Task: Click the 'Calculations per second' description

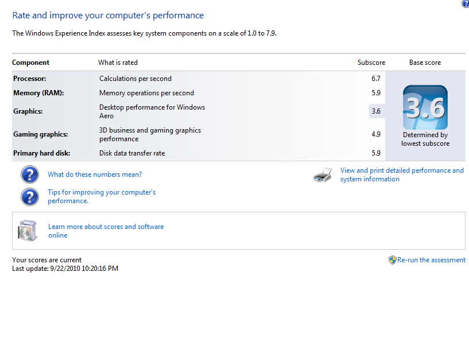Action: [x=135, y=79]
